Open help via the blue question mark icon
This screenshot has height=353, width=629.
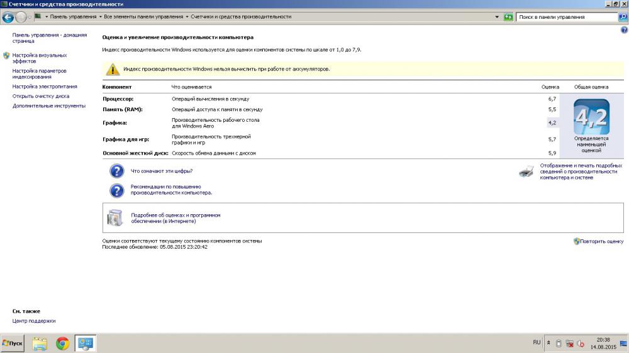pyautogui.click(x=624, y=30)
